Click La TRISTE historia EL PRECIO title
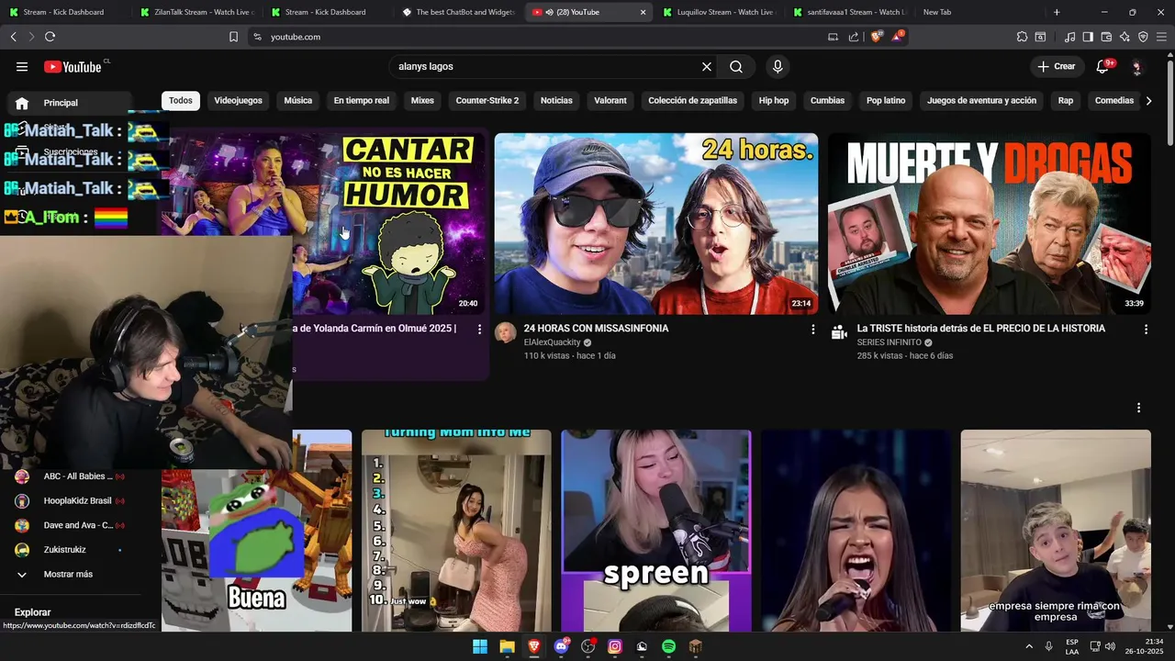1175x661 pixels. pyautogui.click(x=981, y=329)
